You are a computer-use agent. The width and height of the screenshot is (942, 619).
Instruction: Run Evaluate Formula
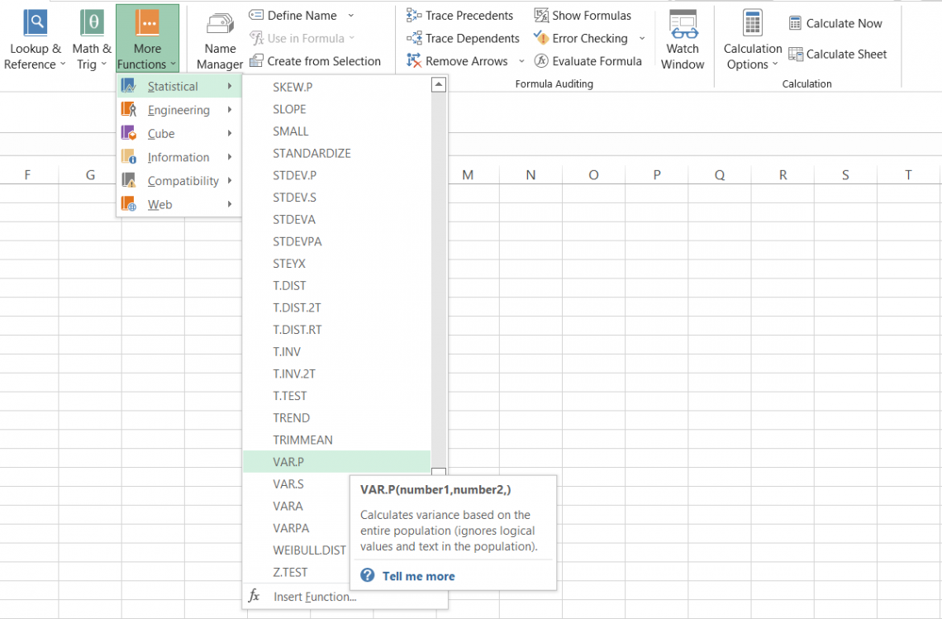click(588, 60)
